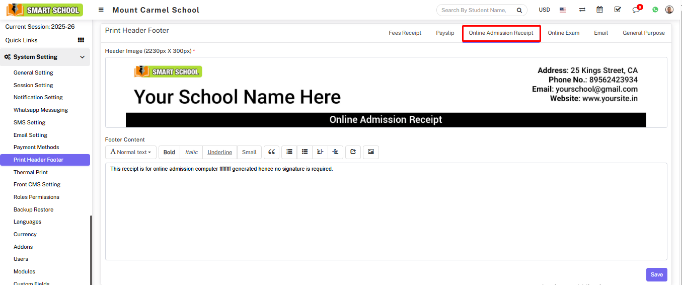Open the Normal text style dropdown
Viewport: 682px width, 285px height.
point(131,152)
